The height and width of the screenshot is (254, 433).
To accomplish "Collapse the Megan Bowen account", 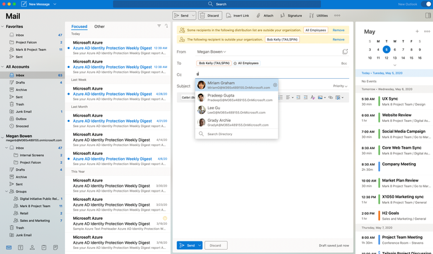I will tap(3, 137).
